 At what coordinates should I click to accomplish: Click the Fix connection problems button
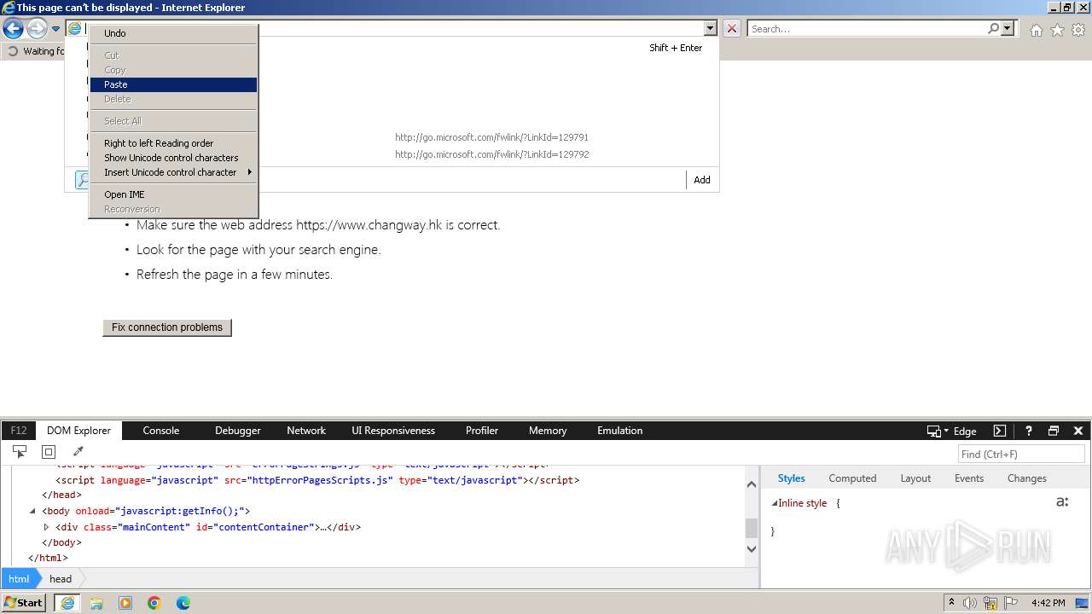tap(167, 327)
